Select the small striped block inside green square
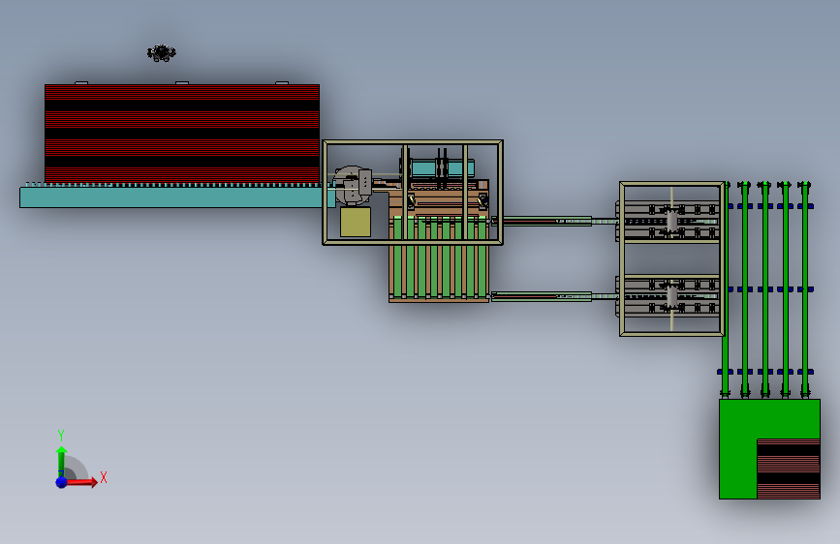This screenshot has width=840, height=544. (788, 468)
